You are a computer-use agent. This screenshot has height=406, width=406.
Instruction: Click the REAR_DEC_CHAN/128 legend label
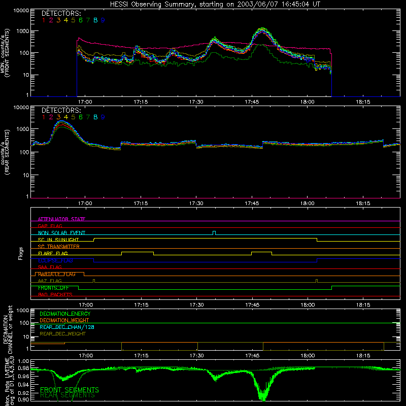coord(67,327)
